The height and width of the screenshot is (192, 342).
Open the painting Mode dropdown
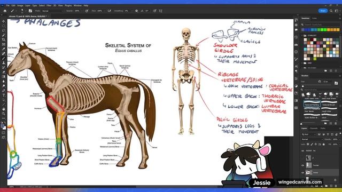tap(52, 11)
